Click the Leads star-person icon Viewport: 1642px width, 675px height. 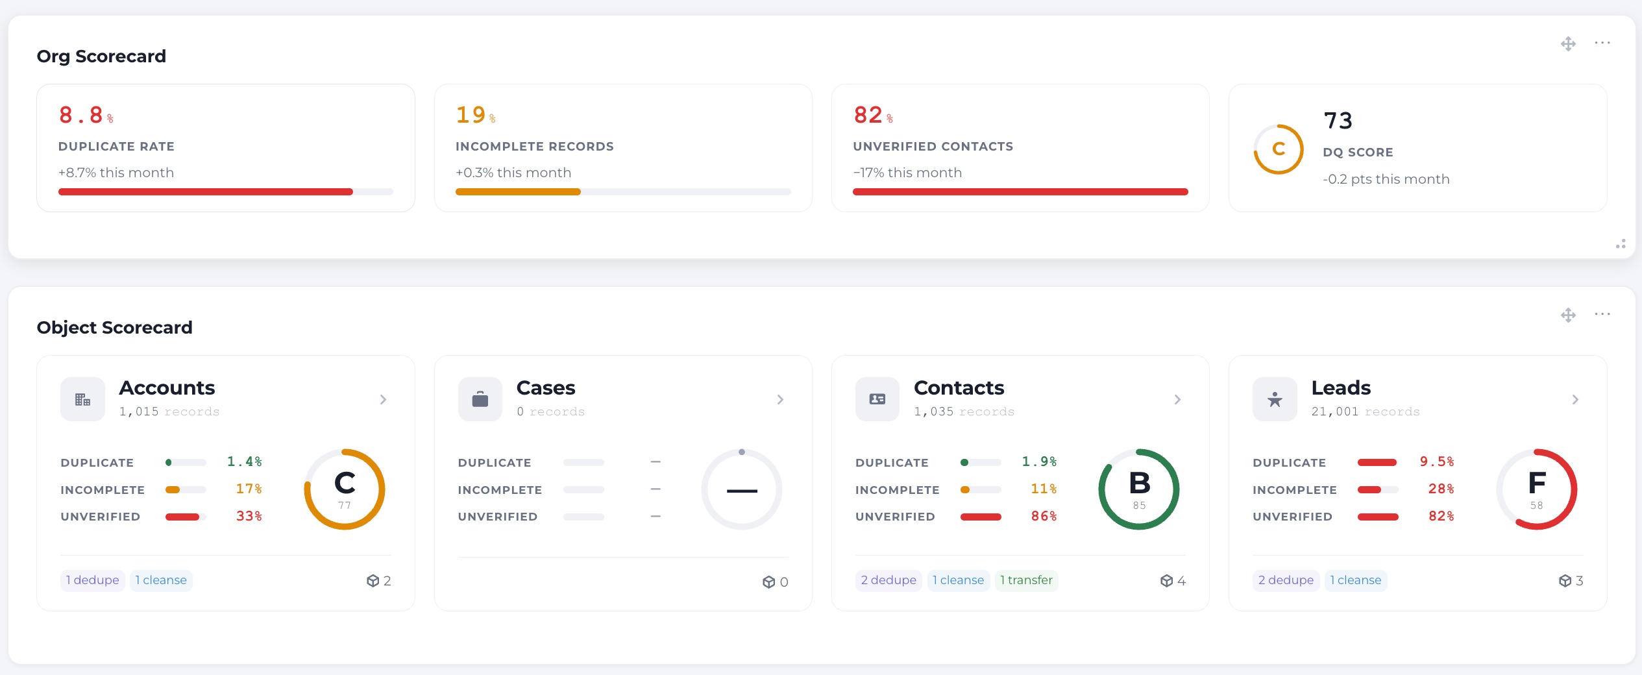pos(1275,399)
